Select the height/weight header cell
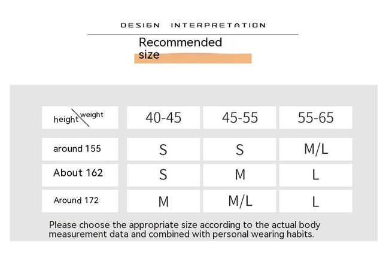The image size is (386, 268). 80,117
